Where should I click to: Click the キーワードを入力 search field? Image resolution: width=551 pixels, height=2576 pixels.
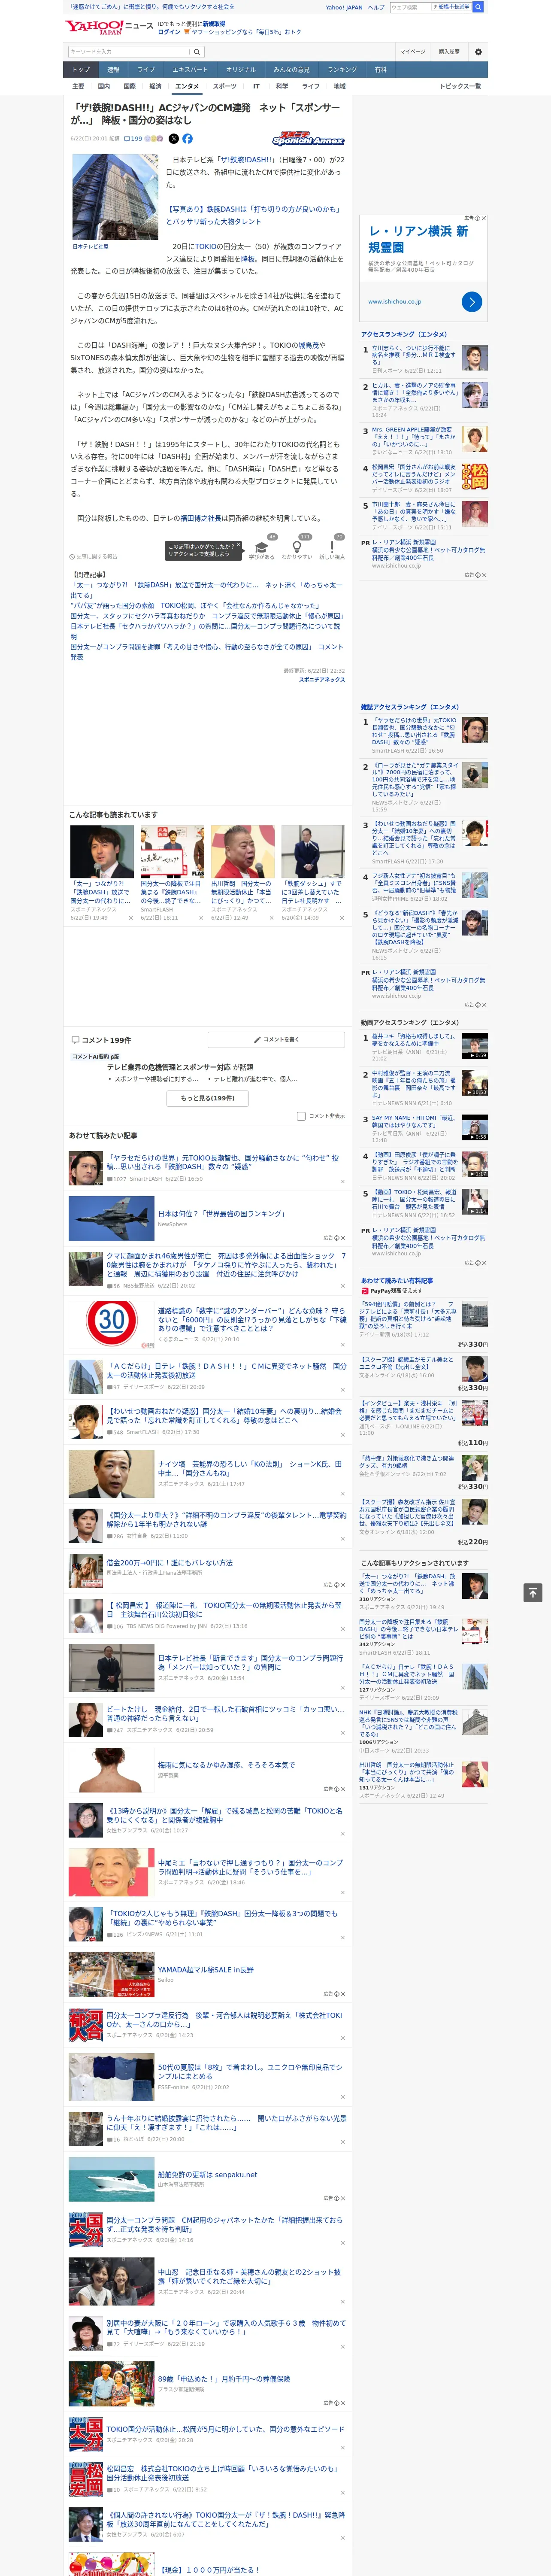(129, 51)
